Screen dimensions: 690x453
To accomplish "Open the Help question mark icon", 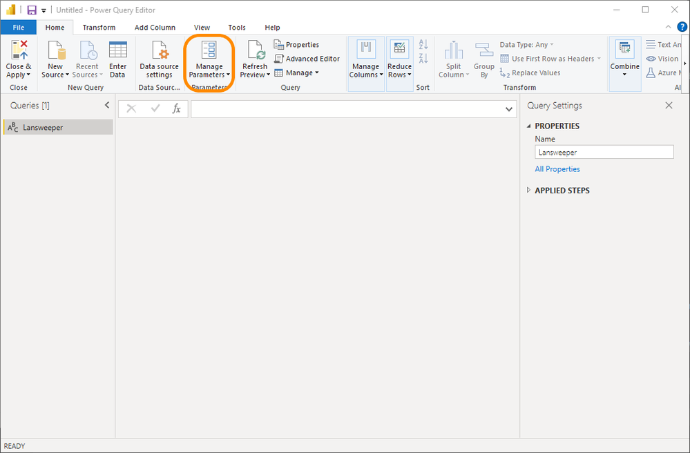I will pos(682,27).
